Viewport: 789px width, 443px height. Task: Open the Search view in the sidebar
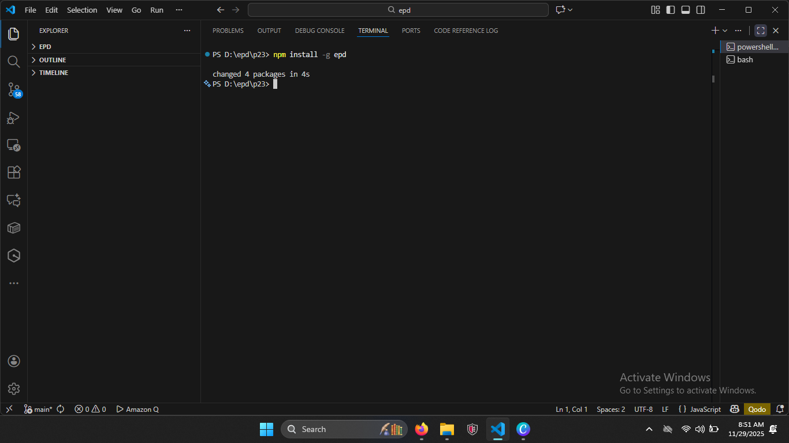click(x=14, y=62)
